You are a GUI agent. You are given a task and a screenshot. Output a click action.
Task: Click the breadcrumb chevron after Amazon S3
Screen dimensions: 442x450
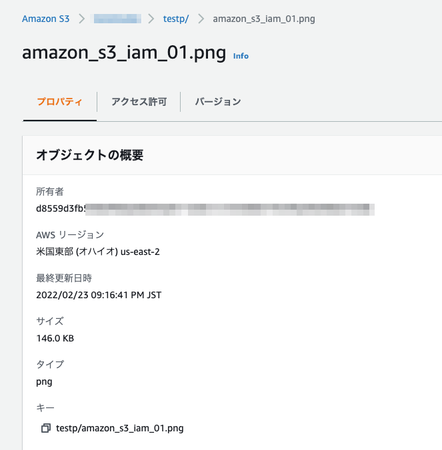82,19
